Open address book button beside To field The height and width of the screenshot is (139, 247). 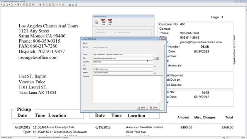157,58
